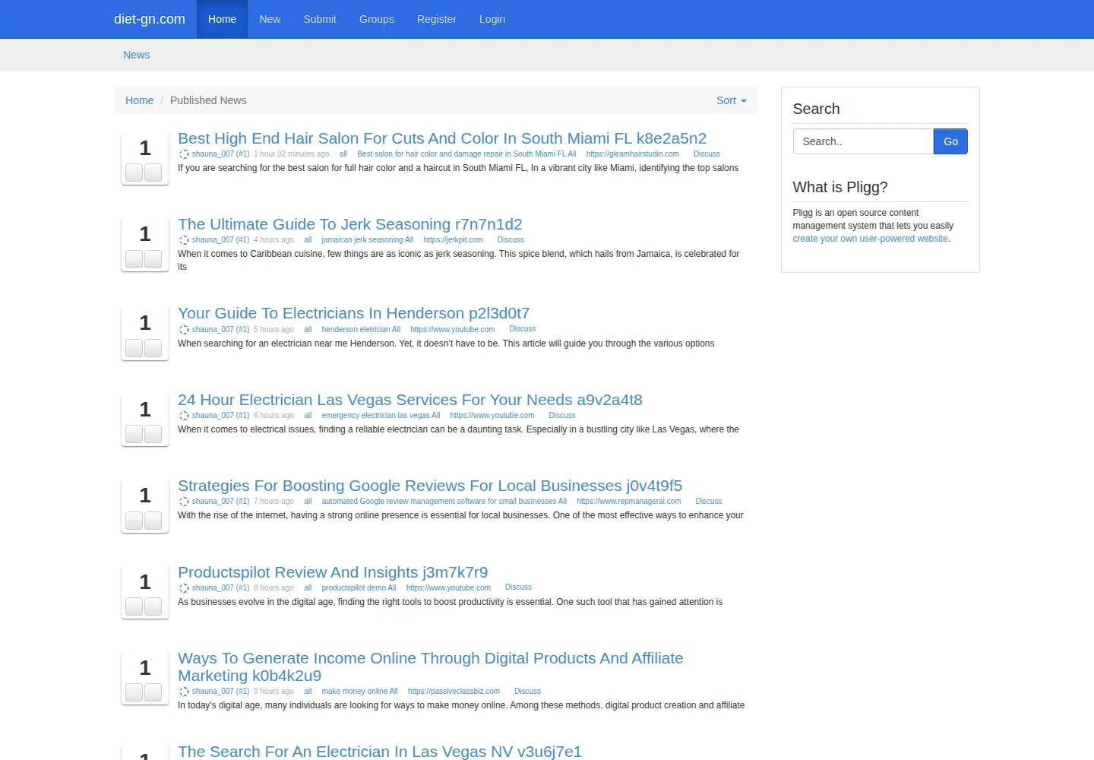Click avatar icon beside Hair Salon story author
Screen dimensions: 1094x760
pos(184,154)
